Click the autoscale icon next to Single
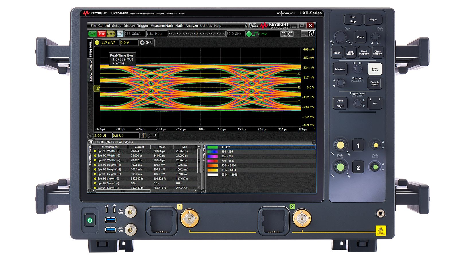The width and height of the screenshot is (459, 258). pos(120,34)
